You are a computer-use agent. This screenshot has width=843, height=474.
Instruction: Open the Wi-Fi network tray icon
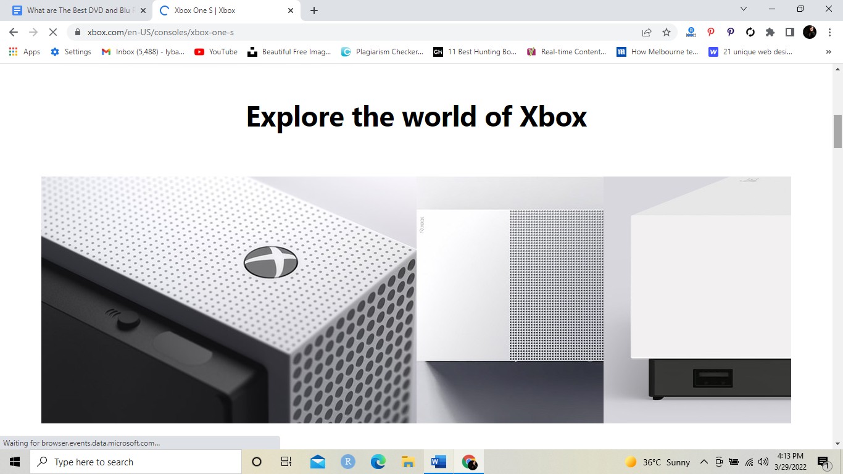749,462
